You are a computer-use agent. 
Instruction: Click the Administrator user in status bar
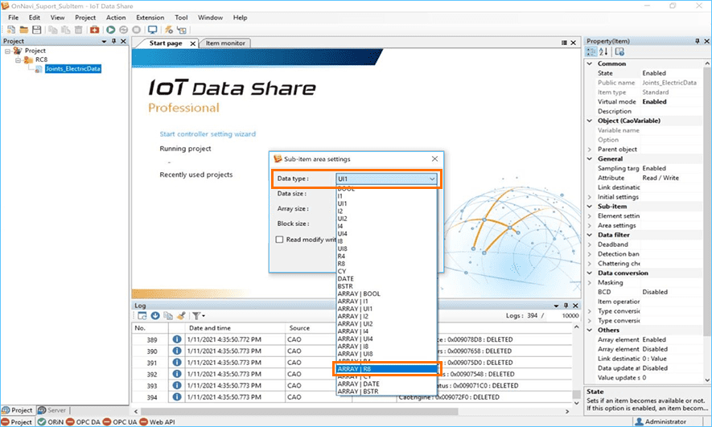(x=661, y=422)
